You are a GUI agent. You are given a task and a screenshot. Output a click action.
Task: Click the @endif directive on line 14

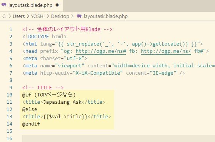click(31, 124)
